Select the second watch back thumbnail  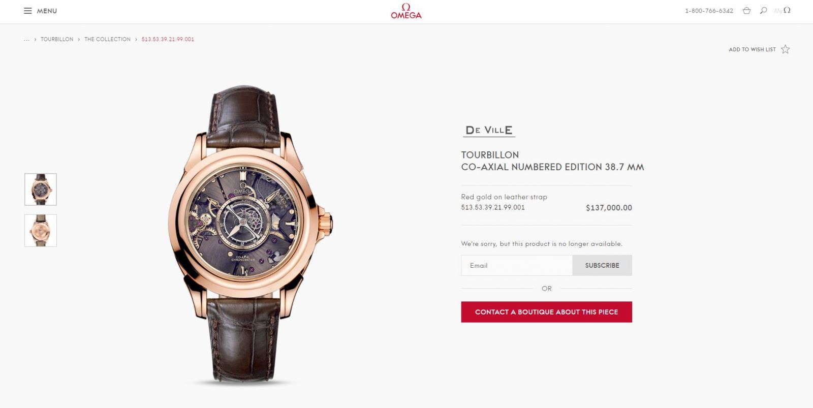[41, 231]
